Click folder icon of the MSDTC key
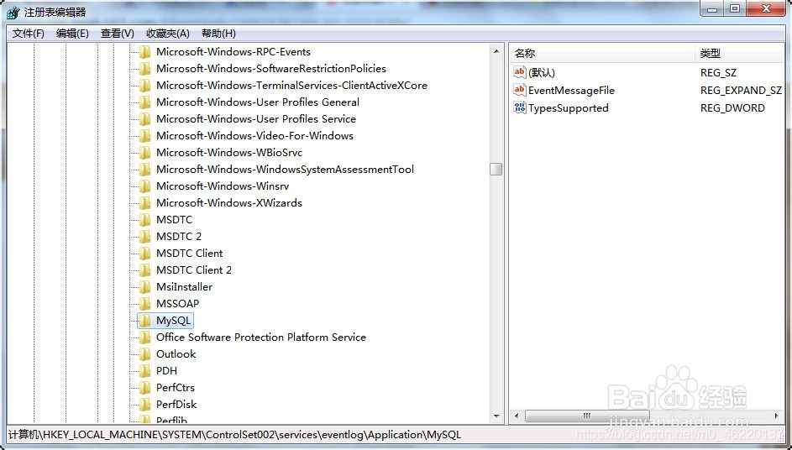This screenshot has height=450, width=792. [x=145, y=220]
